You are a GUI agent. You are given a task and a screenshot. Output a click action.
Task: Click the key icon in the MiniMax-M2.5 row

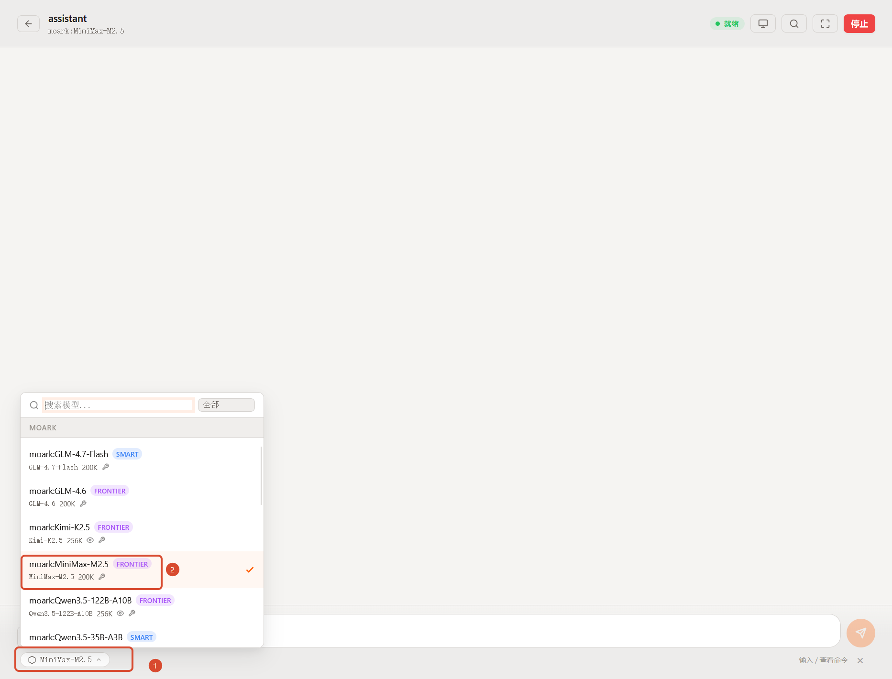pos(102,577)
